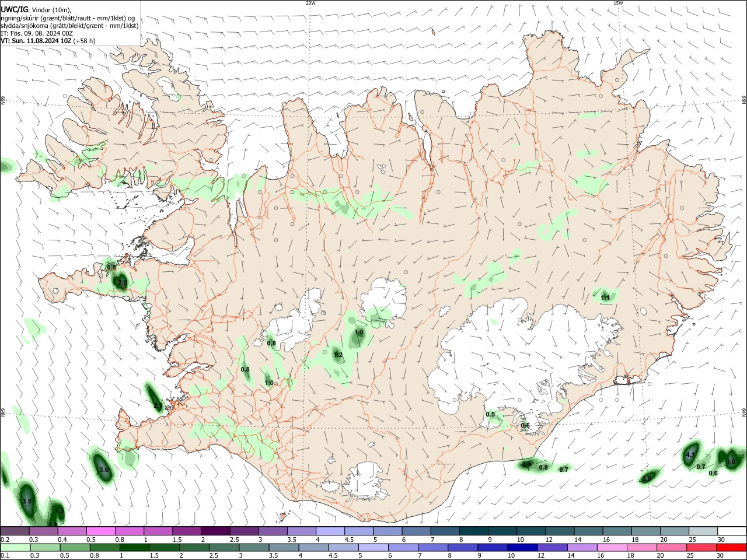747x560 pixels.
Task: Select the '1.2' precipitation value on the map
Action: point(338,355)
